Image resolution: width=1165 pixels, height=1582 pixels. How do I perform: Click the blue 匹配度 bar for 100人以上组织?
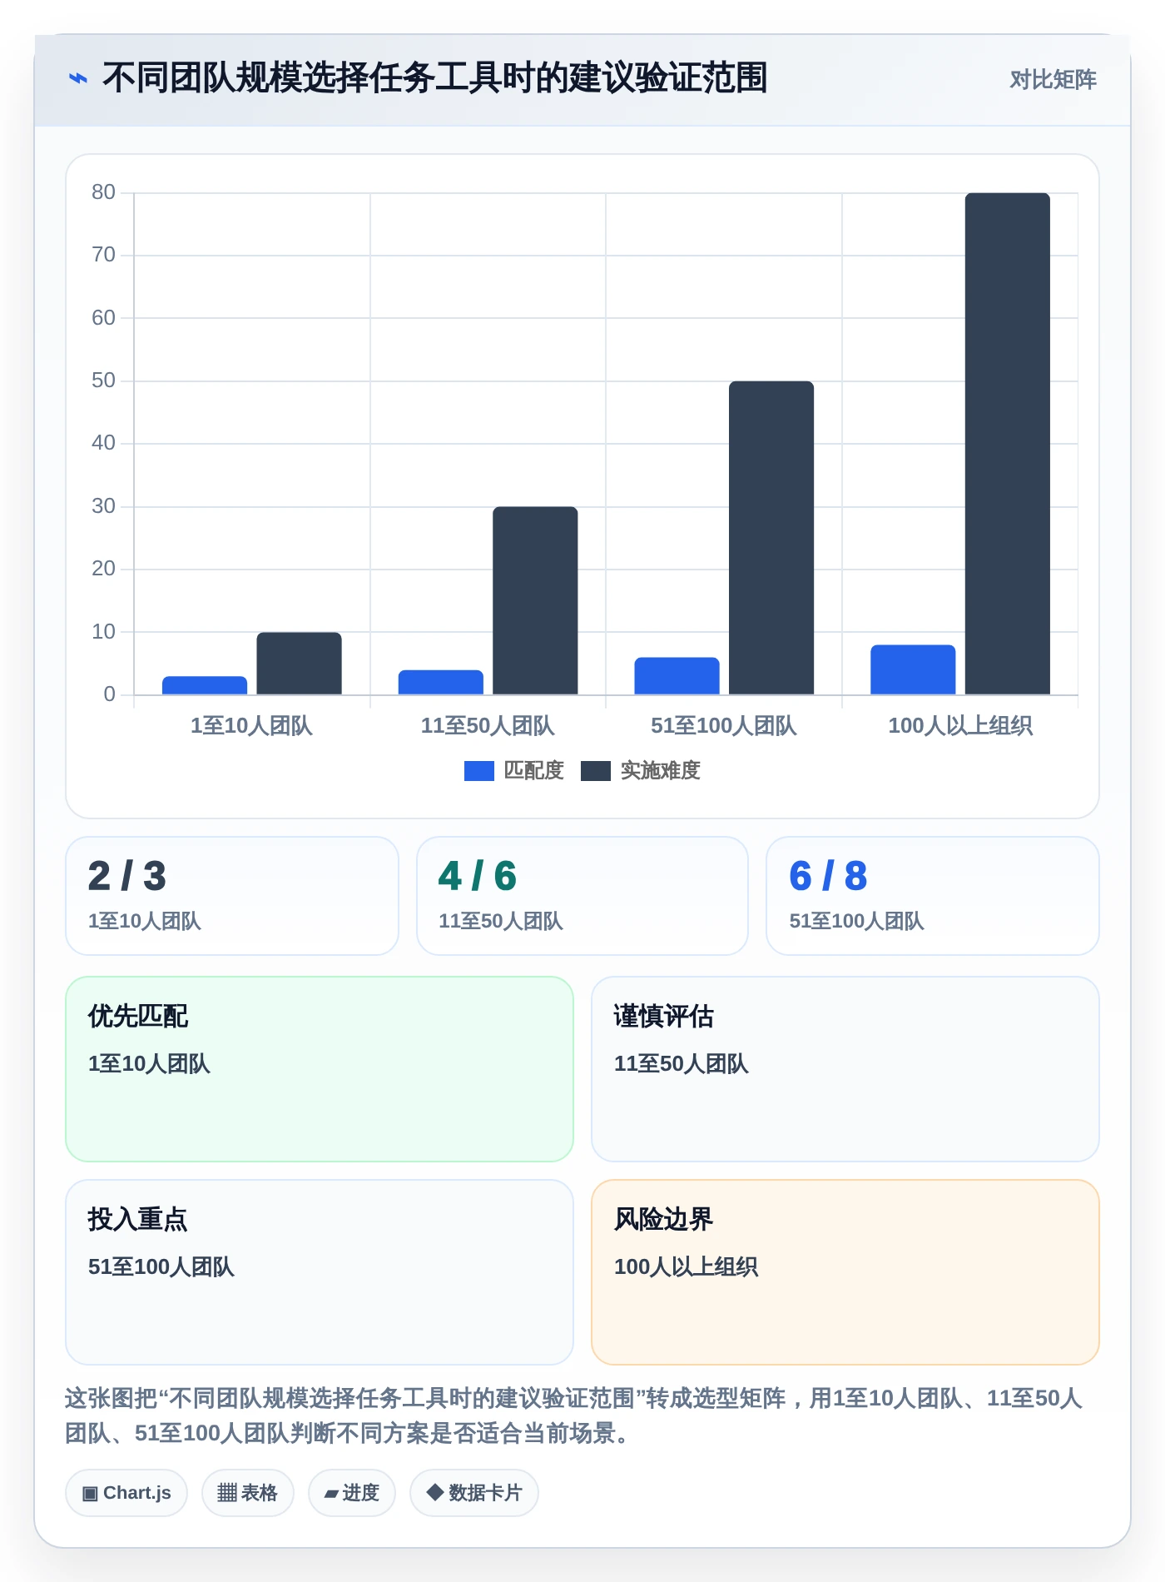click(x=913, y=669)
